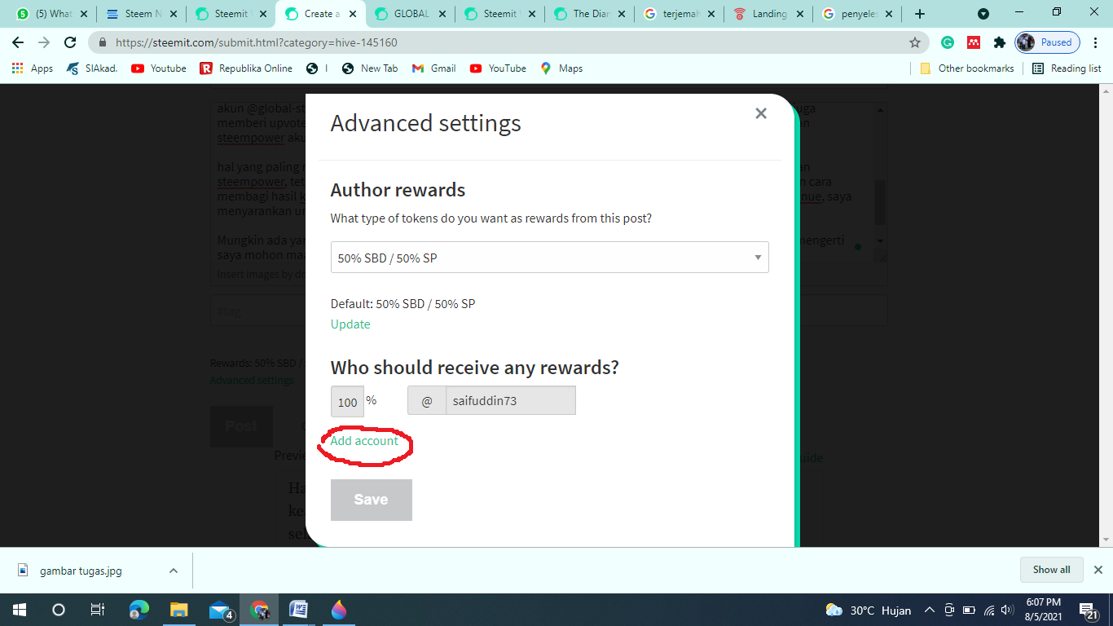Open the battery status tray icon
The height and width of the screenshot is (626, 1113).
[969, 610]
